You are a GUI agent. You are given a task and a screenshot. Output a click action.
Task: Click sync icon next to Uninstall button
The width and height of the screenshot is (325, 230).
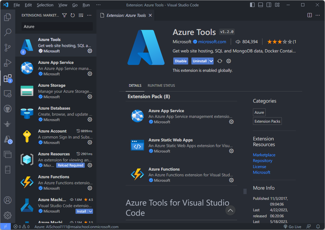220,61
